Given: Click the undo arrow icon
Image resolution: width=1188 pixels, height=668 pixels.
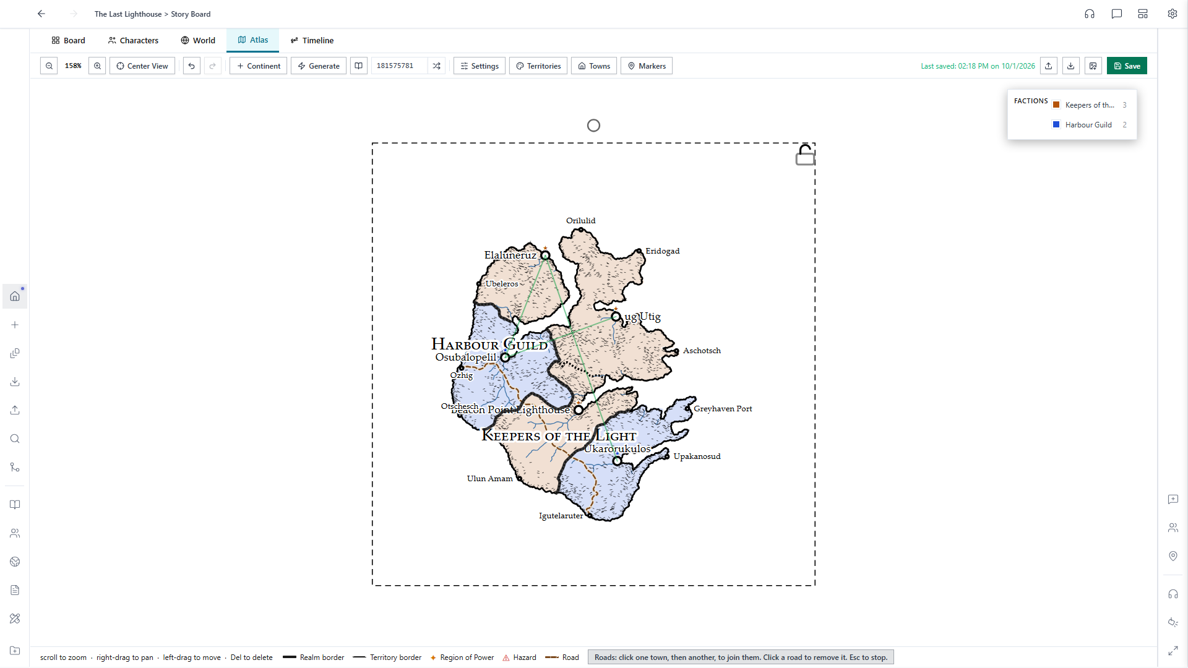Looking at the screenshot, I should coord(192,66).
